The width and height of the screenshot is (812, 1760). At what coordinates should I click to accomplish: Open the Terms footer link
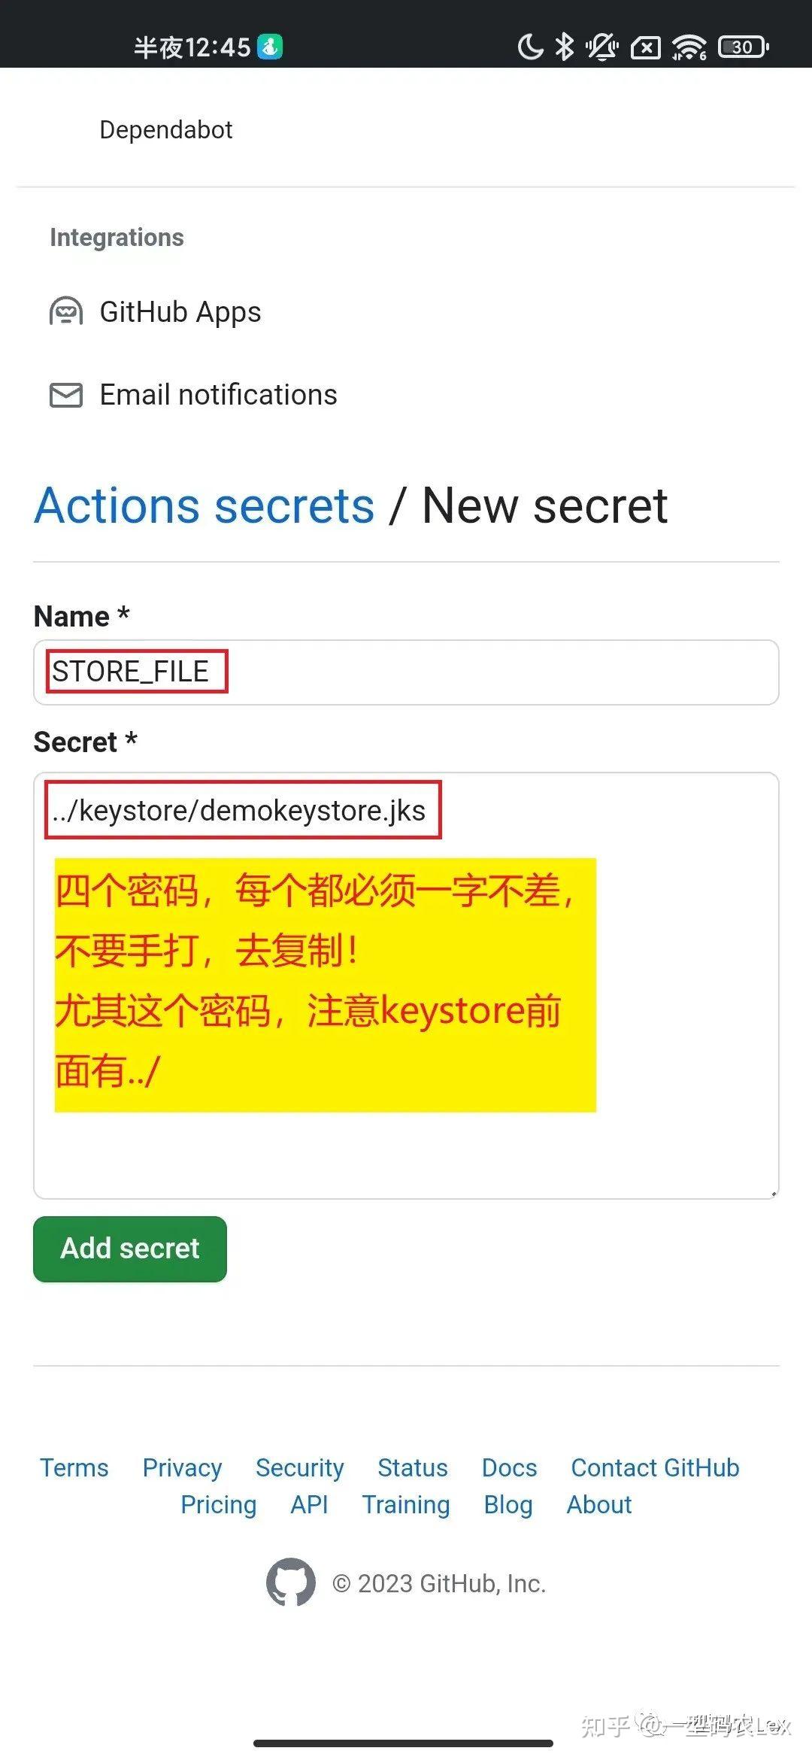click(x=74, y=1467)
